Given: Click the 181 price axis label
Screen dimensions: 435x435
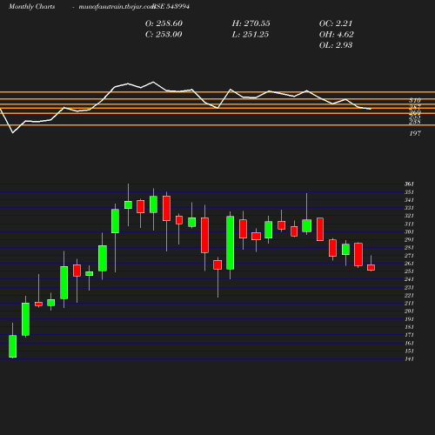Looking at the screenshot, I should coord(409,327).
